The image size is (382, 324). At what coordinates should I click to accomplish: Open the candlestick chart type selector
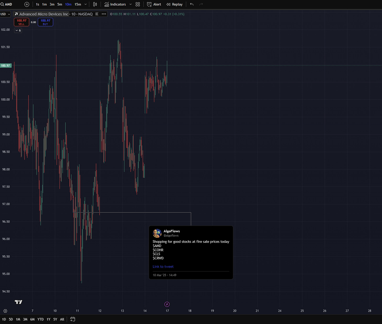coord(95,4)
